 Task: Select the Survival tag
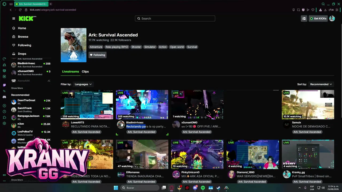tap(192, 47)
